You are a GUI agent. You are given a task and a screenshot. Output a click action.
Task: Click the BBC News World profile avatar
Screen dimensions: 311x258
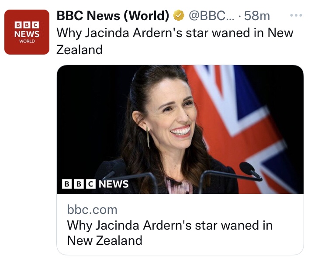27,32
